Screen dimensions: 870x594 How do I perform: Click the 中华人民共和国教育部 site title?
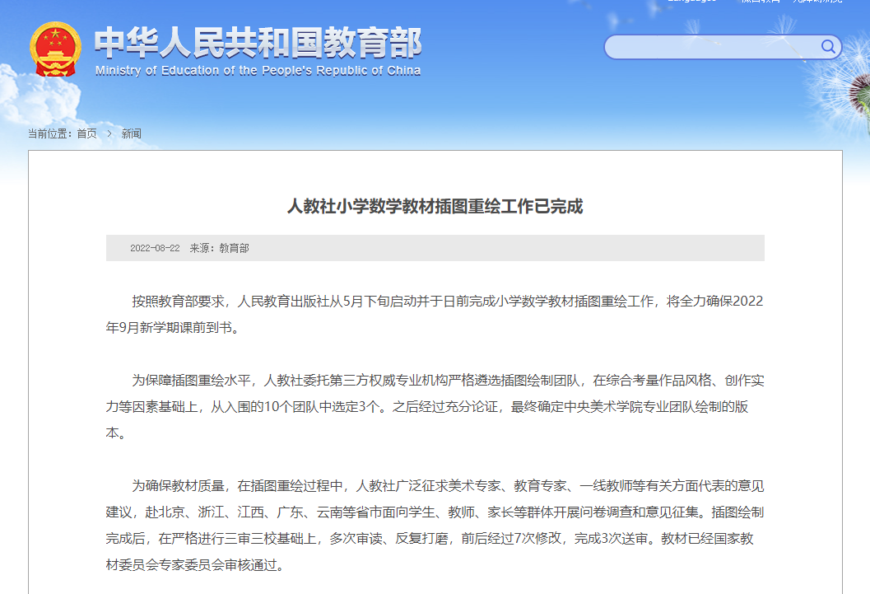pyautogui.click(x=258, y=42)
